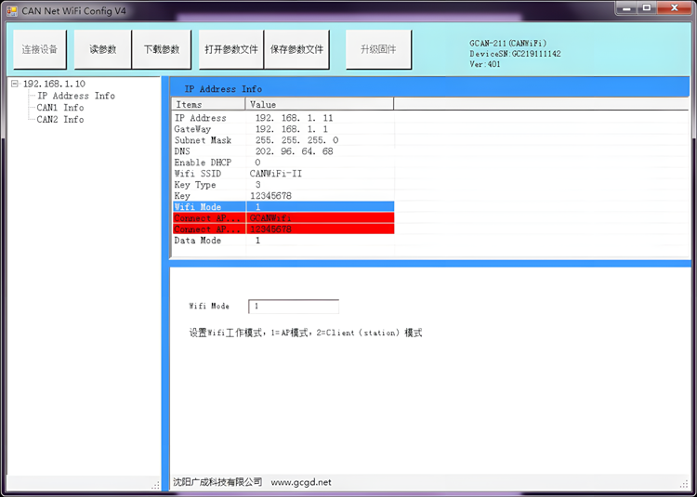Select the Data Mode row
697x497 pixels.
click(x=198, y=241)
